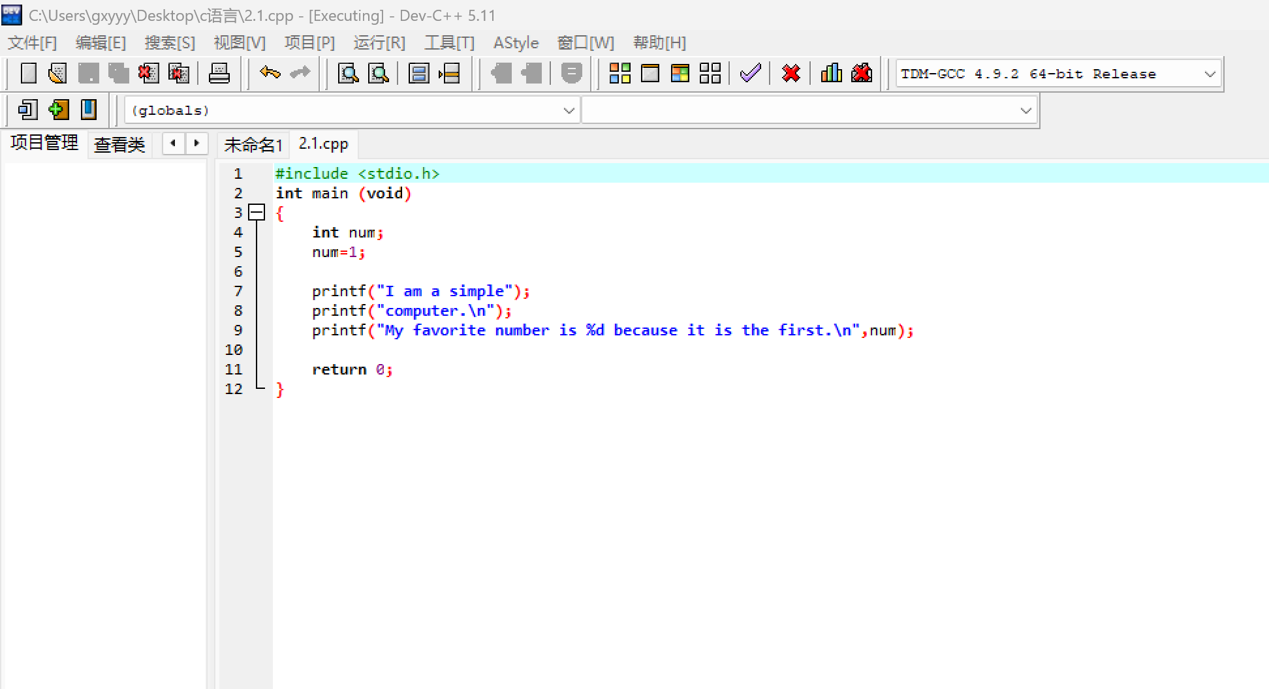Open the 项目[P] menu

point(309,43)
